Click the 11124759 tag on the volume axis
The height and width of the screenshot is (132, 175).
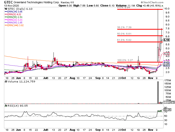pos(169,102)
